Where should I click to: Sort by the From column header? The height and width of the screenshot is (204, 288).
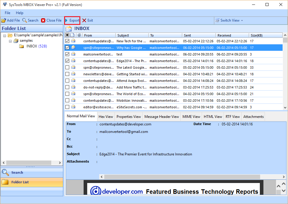pyautogui.click(x=99, y=35)
